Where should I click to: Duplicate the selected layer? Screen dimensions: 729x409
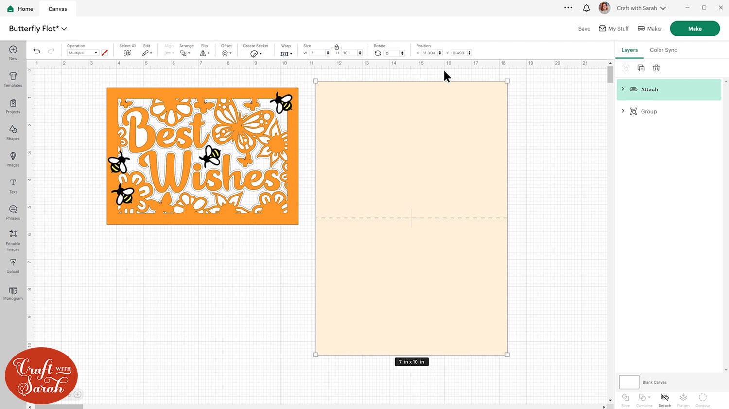641,68
